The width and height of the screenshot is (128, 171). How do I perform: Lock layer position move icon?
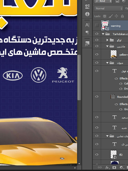coord(116,16)
